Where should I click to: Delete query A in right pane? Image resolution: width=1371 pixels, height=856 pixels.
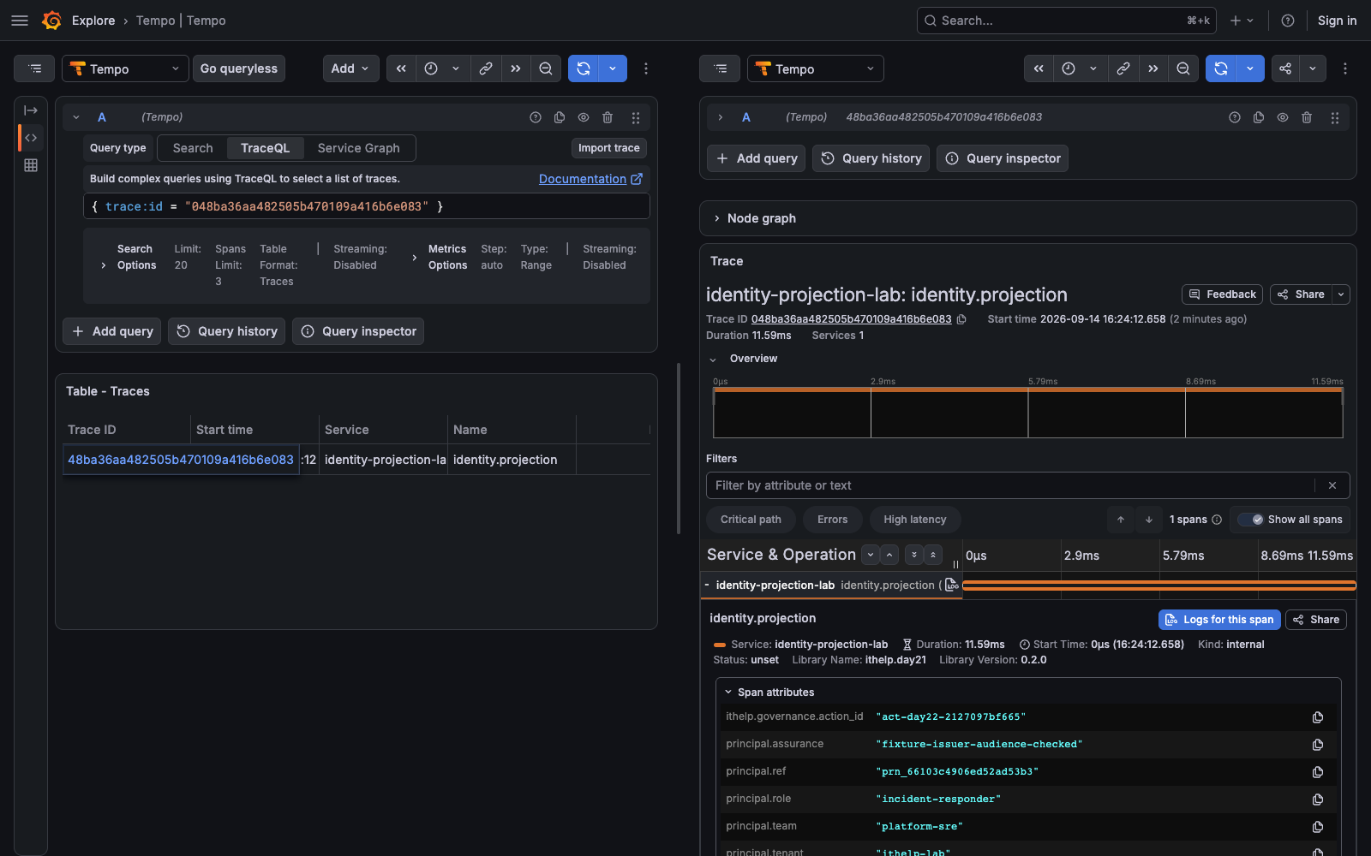coord(1307,117)
